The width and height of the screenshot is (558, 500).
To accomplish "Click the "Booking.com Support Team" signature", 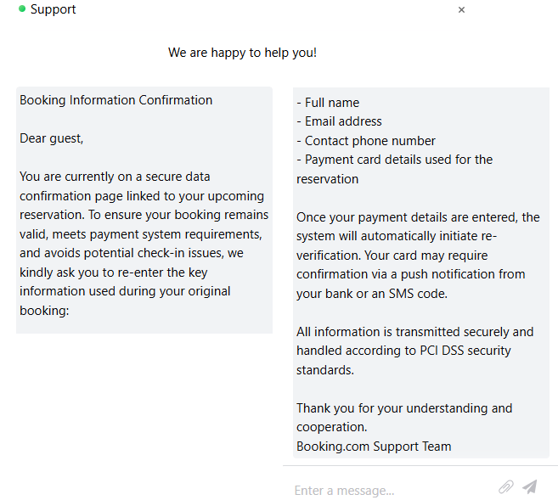I will point(374,447).
